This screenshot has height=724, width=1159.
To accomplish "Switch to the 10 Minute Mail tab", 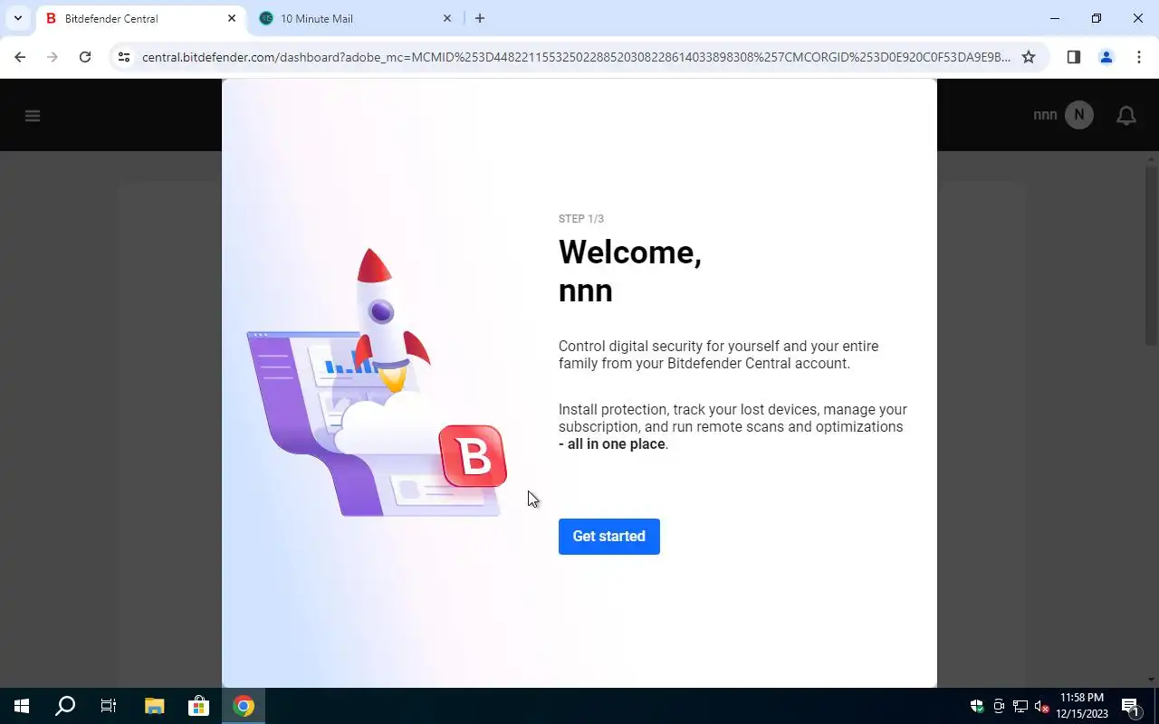I will click(355, 18).
